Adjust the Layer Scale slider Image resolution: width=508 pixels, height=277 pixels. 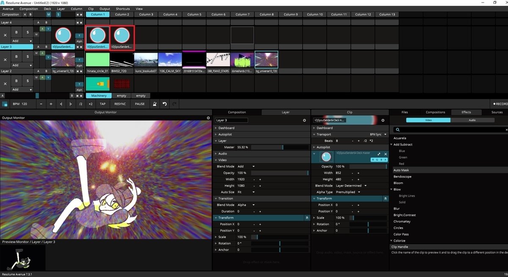(280, 237)
